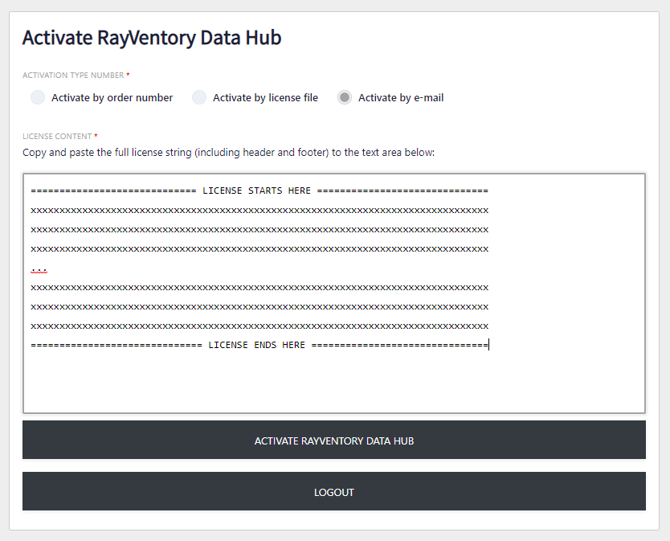Screen dimensions: 670x541
Task: Click the LOGOUT button
Action: point(334,491)
